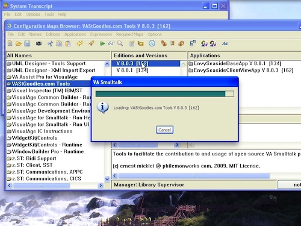The image size is (301, 226).
Task: Click the highlighter marker toolbar icon
Action: pos(91,43)
